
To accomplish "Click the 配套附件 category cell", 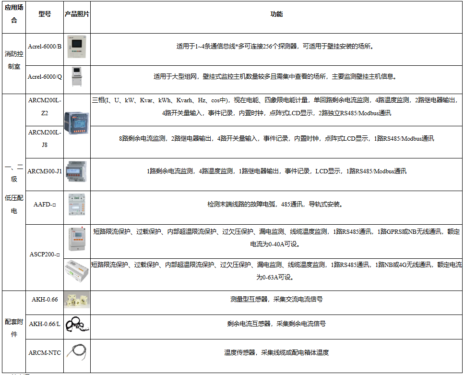I will 13,327.
